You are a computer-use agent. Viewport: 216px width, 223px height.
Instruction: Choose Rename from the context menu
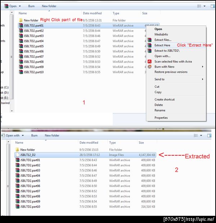pos(160,110)
